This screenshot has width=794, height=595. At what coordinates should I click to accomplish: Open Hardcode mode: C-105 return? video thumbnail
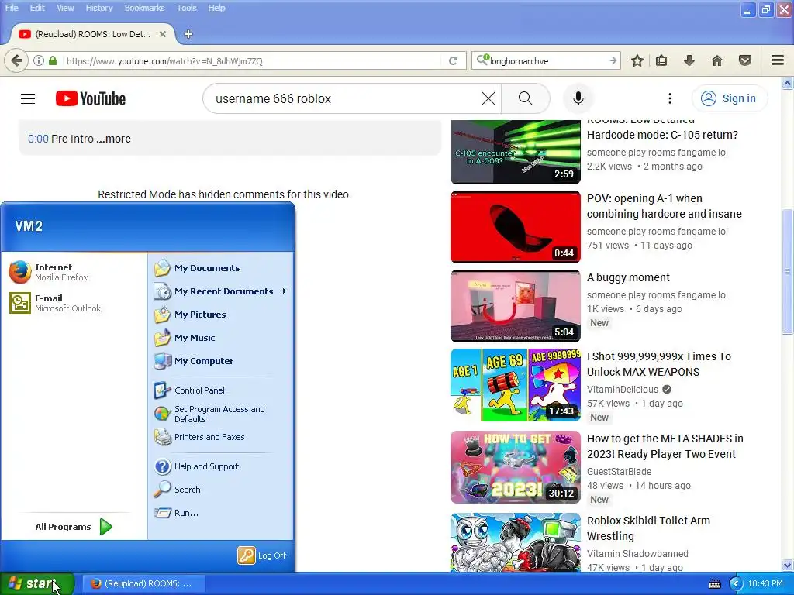click(516, 152)
